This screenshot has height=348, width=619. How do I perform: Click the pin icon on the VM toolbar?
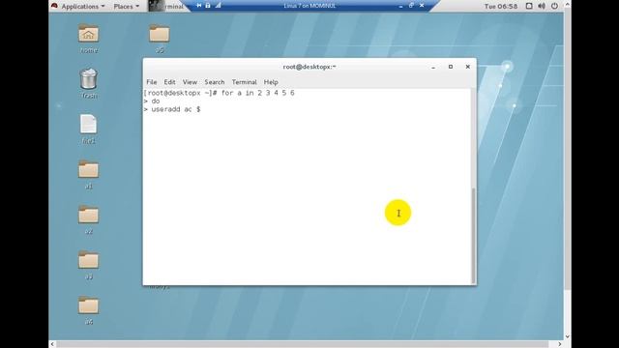pyautogui.click(x=199, y=6)
